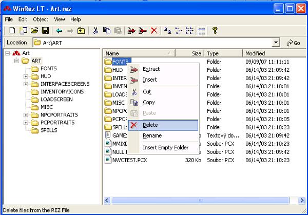The height and width of the screenshot is (215, 308).
Task: Click the Insert toolbar icon
Action: (143, 31)
